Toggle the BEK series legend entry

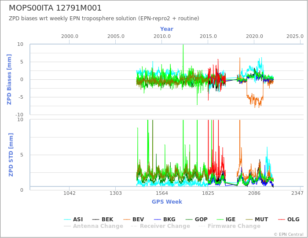pos(103,219)
